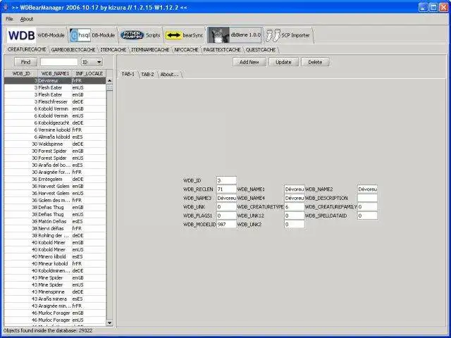The image size is (451, 338).
Task: Select the bearSync tab with arrow icon
Action: [184, 35]
